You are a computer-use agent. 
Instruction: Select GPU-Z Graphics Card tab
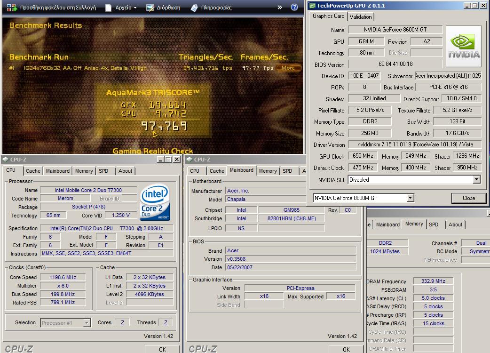pos(328,16)
